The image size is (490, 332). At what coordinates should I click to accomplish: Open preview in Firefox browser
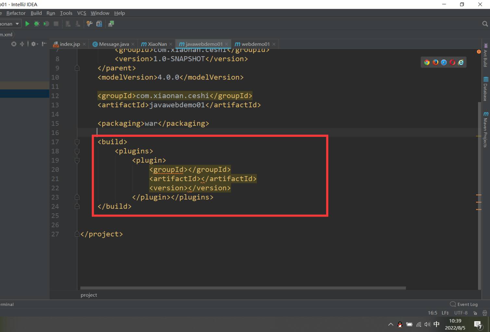435,63
